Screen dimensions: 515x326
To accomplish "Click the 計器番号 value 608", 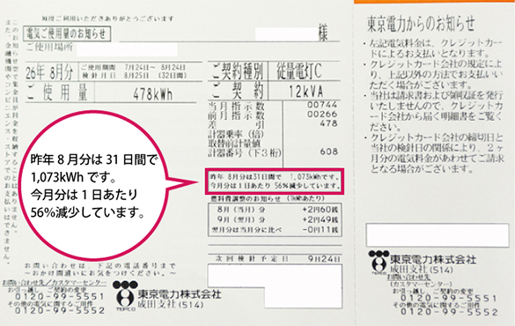I will point(328,152).
